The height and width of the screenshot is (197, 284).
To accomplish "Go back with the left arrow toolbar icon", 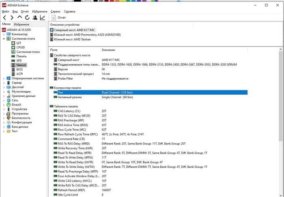I will coord(5,17).
